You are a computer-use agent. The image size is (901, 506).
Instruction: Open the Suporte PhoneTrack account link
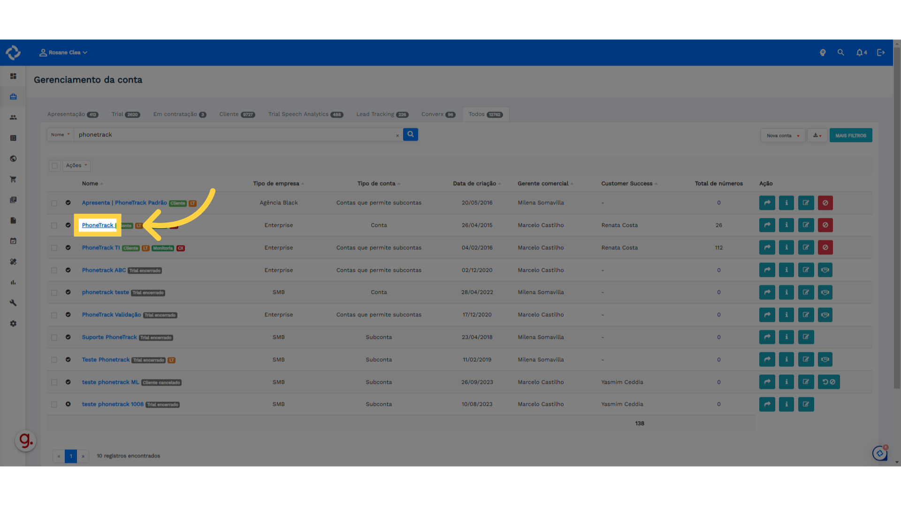tap(109, 337)
